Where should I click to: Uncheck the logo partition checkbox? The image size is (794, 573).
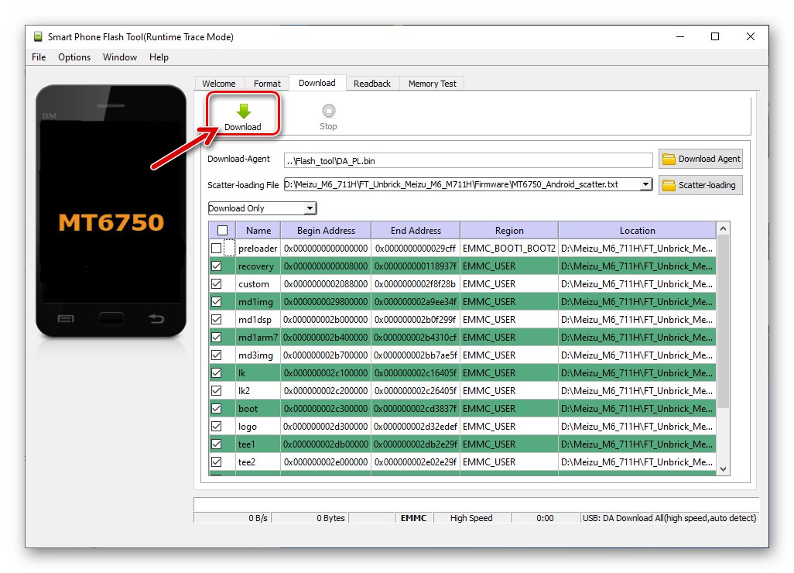tap(216, 427)
